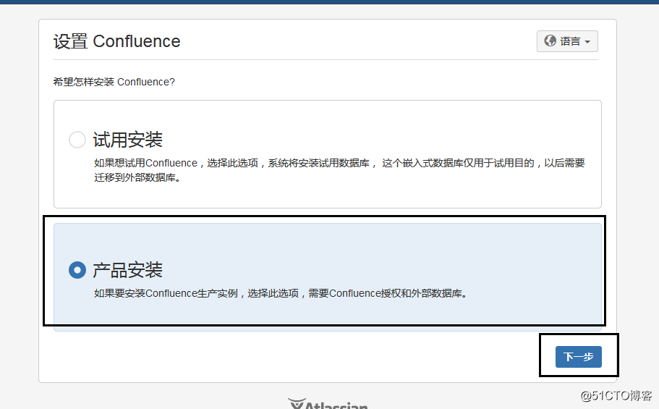
Task: Select the 产品安装 radio button
Action: [x=77, y=270]
